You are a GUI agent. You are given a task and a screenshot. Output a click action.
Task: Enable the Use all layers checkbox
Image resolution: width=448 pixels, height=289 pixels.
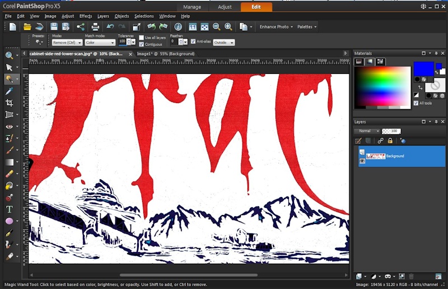coord(141,38)
